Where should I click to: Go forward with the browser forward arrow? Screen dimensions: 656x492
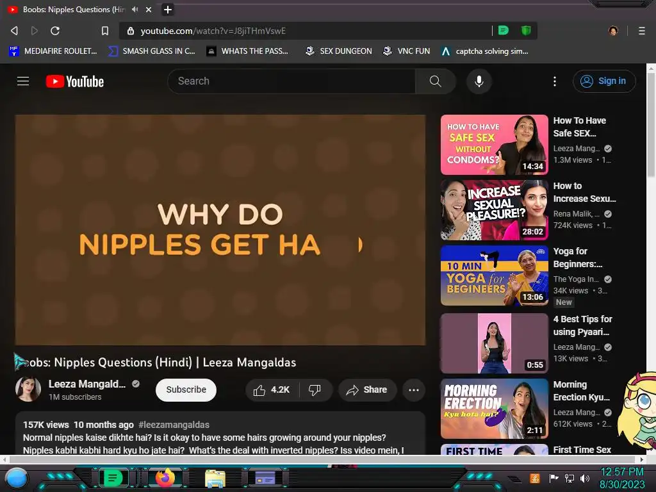35,31
